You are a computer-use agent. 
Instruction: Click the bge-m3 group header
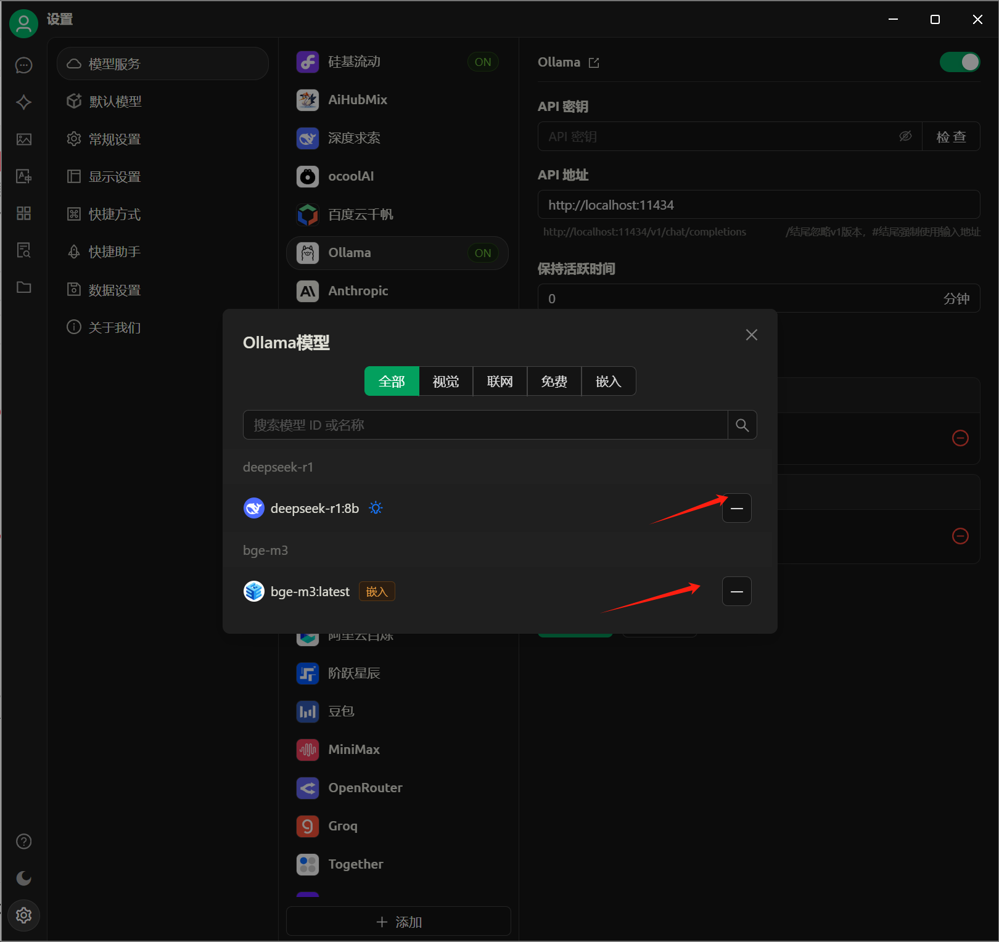[265, 551]
